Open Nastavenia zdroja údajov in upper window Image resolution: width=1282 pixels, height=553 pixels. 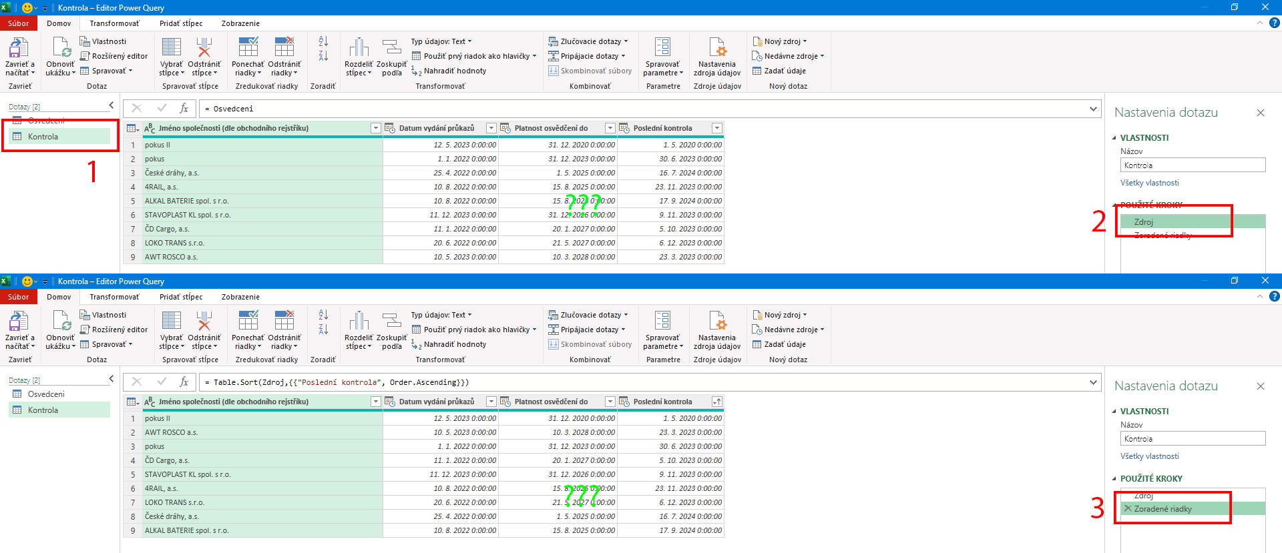coord(717,48)
